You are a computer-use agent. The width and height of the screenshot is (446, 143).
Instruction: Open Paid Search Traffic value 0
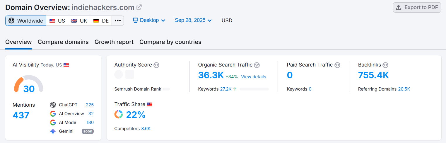(290, 75)
